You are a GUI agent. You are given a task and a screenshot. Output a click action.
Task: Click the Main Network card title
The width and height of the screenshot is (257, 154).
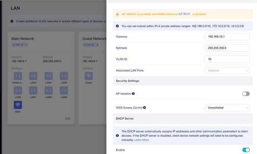click(x=23, y=39)
